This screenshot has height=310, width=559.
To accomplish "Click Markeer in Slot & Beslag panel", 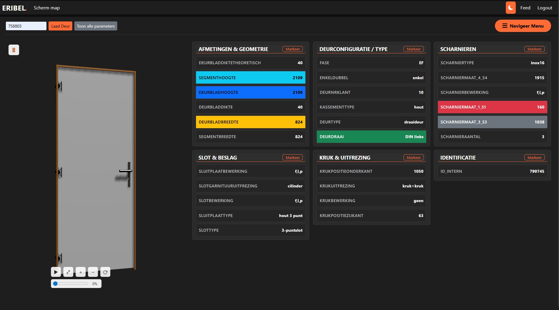I will click(292, 157).
